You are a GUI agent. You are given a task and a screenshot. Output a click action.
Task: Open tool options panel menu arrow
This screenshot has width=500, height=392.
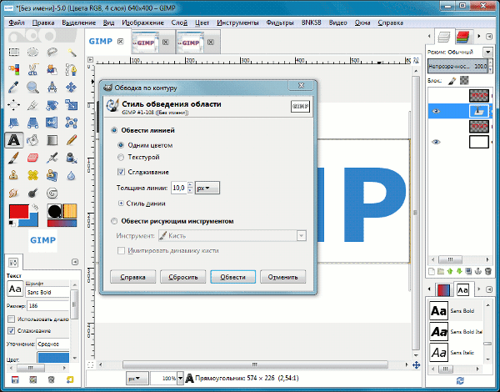coord(75,262)
